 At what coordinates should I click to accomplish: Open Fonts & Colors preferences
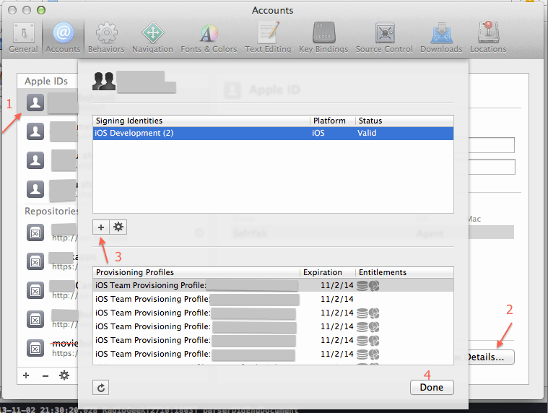click(209, 38)
